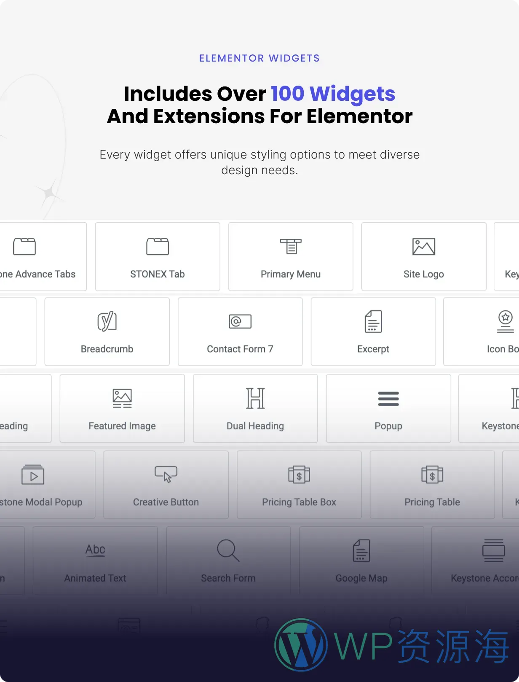Screen dimensions: 519x682
Task: Click the Popup hamburger icon
Action: 388,399
